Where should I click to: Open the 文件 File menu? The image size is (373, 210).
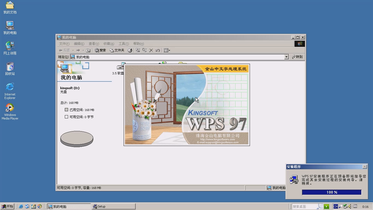click(64, 44)
